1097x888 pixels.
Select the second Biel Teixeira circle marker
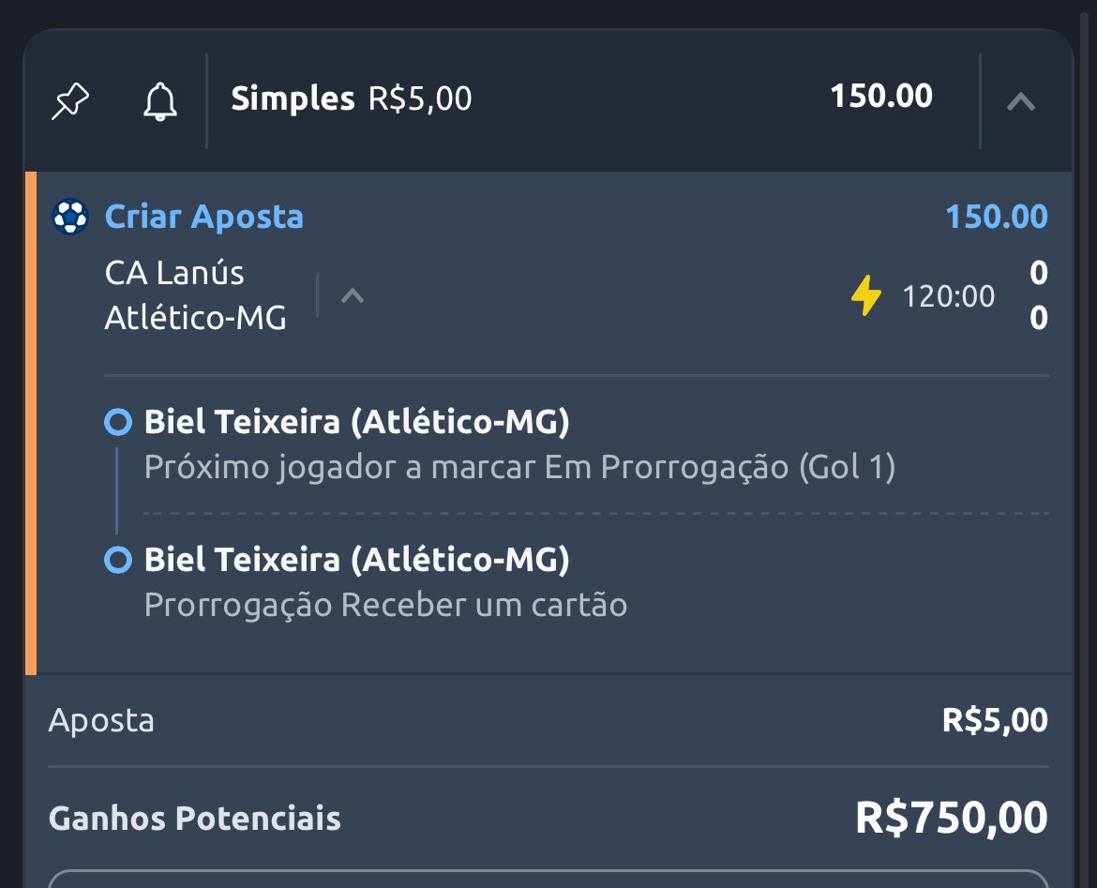tap(117, 560)
